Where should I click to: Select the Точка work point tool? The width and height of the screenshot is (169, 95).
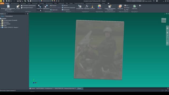point(127,8)
